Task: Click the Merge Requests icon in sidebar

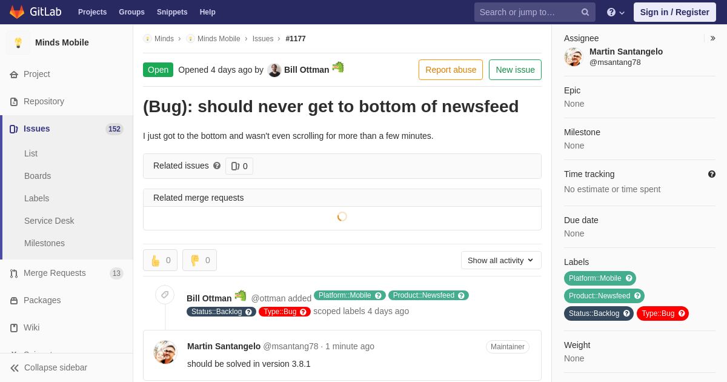Action: (x=14, y=273)
